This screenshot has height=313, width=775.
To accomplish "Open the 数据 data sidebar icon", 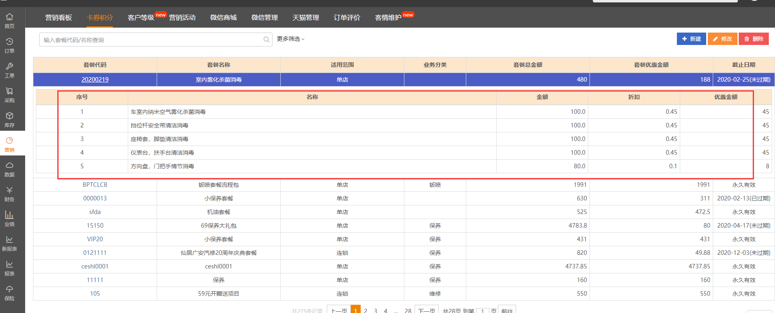I will click(x=9, y=169).
